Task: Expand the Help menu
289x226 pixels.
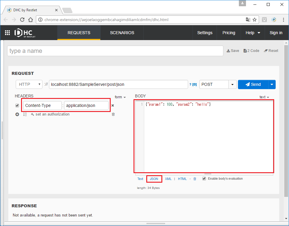Action: click(253, 33)
